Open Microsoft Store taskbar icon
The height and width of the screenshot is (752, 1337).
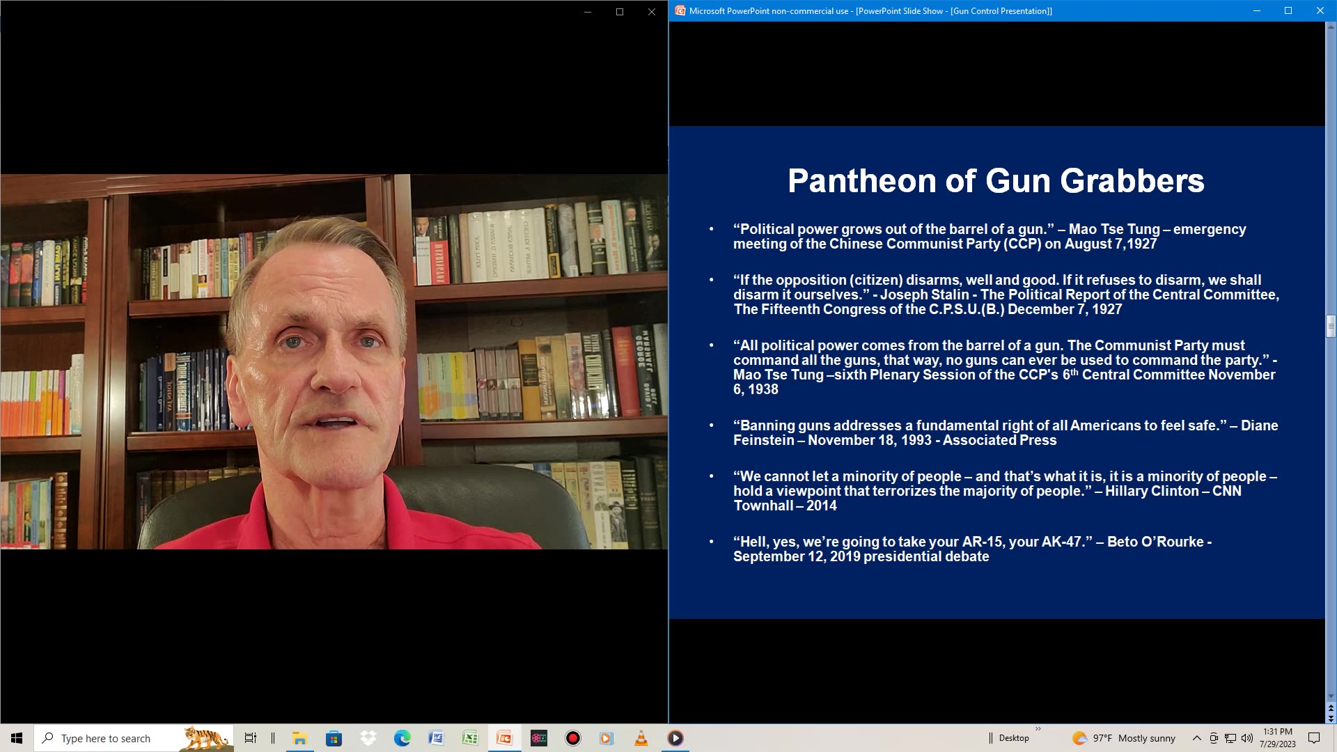[x=334, y=738]
